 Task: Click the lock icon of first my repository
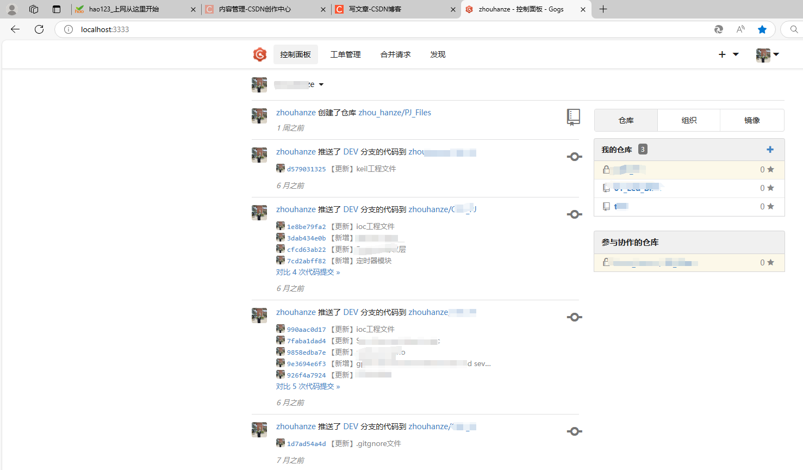(606, 170)
